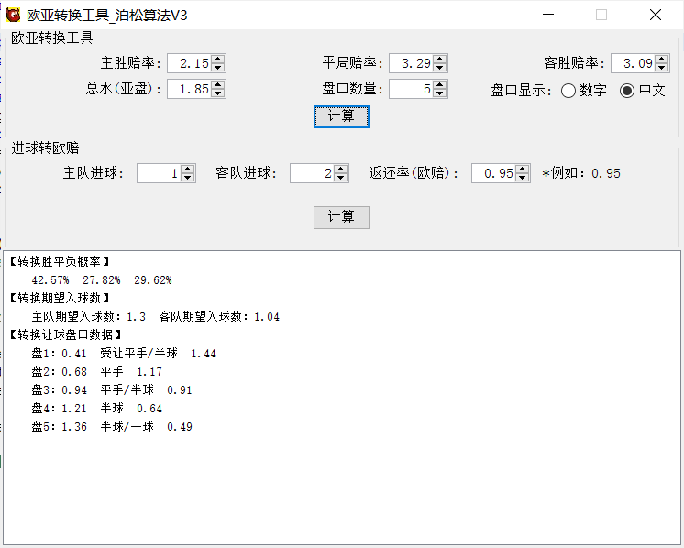Decrease 平局赔率 with down arrow

tap(440, 67)
